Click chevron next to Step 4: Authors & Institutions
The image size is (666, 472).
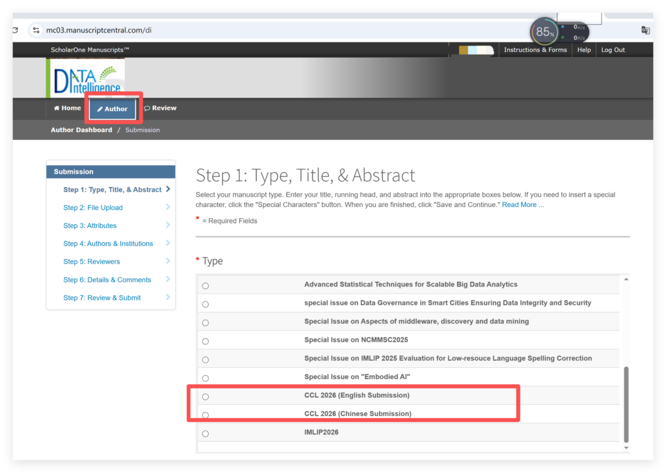[168, 243]
